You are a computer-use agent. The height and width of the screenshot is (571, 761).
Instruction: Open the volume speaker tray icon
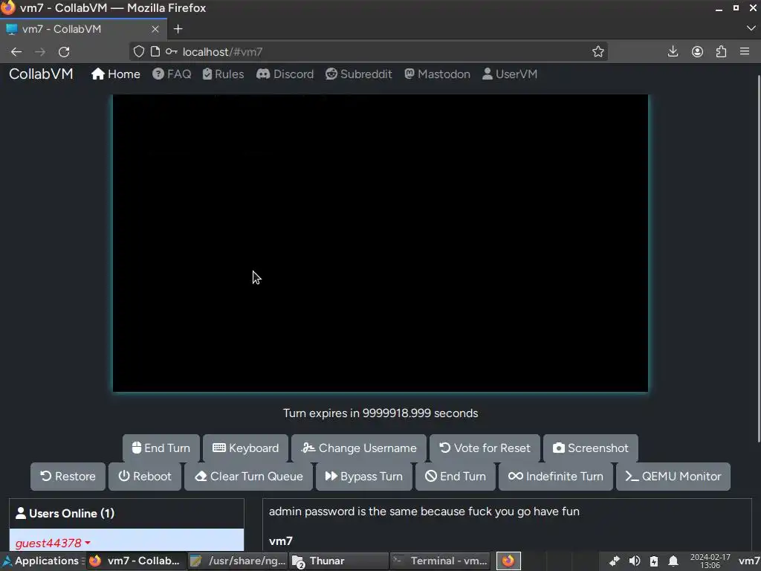coord(635,561)
